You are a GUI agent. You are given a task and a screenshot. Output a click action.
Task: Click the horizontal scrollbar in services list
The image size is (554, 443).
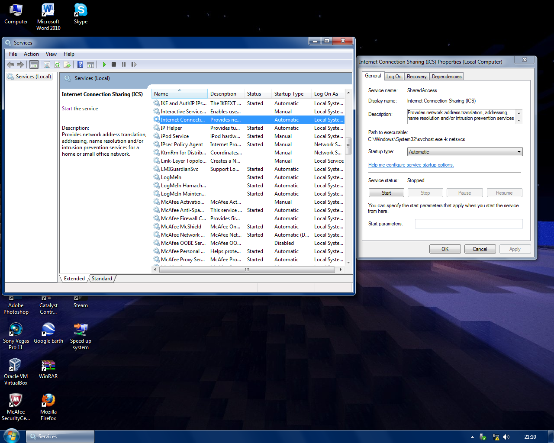[247, 270]
